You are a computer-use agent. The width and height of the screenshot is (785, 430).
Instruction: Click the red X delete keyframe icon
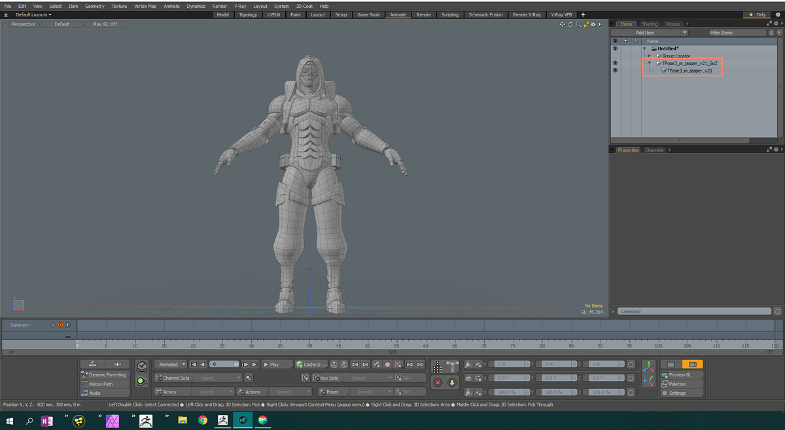437,383
